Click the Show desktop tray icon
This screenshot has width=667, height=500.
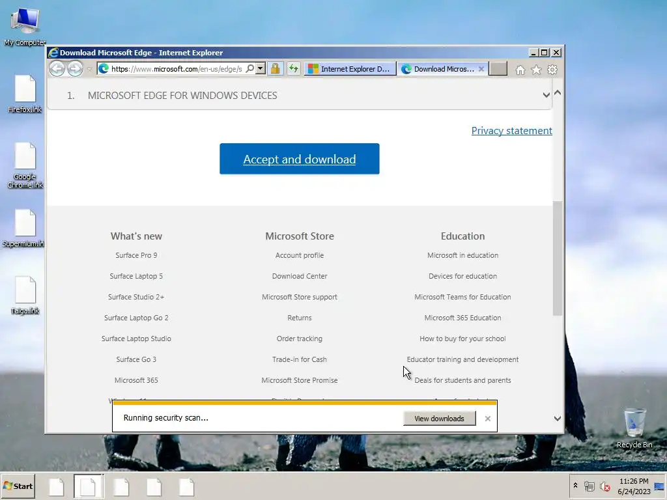click(660, 486)
